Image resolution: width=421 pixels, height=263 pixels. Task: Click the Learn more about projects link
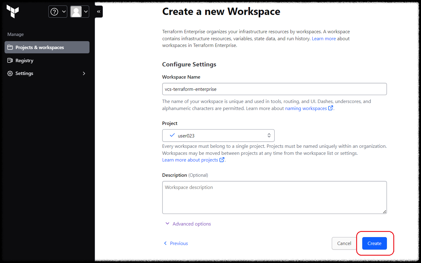point(193,160)
